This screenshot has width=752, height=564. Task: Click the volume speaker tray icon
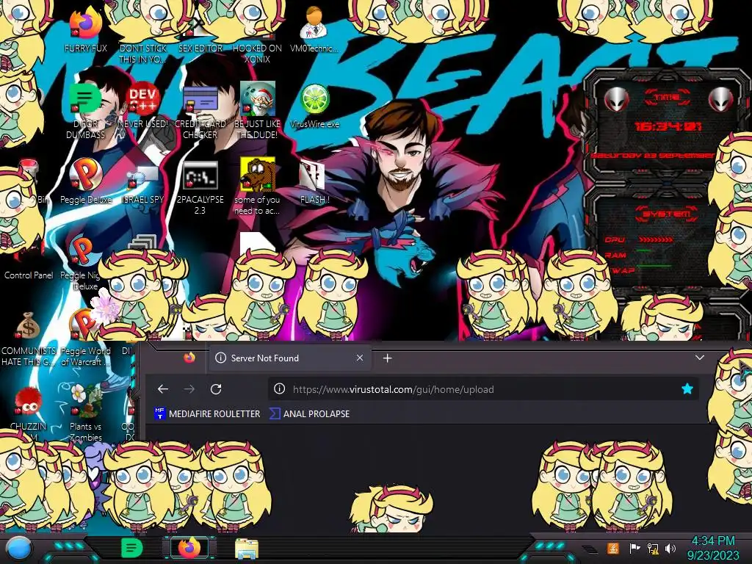[x=670, y=548]
